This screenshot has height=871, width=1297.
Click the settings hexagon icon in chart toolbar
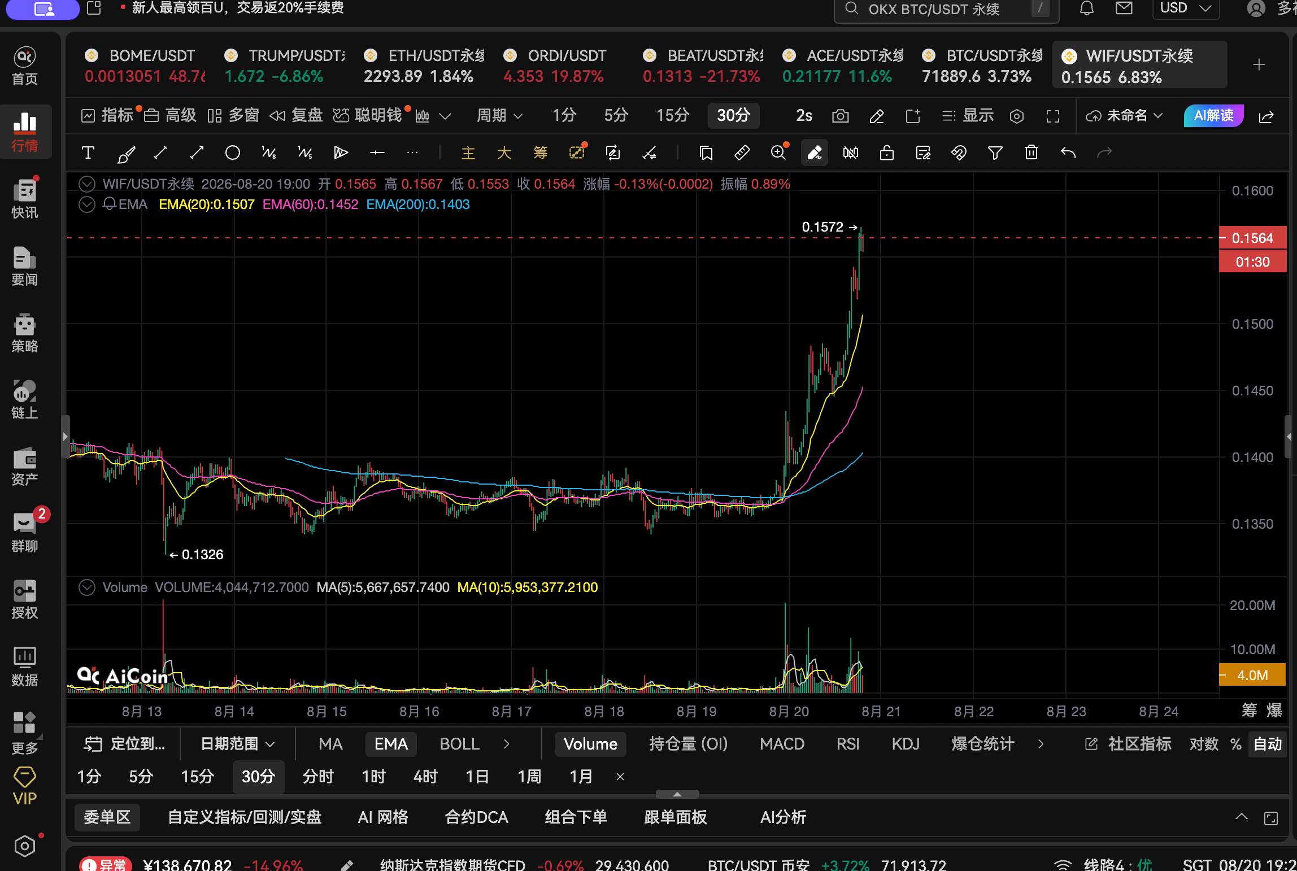1017,116
